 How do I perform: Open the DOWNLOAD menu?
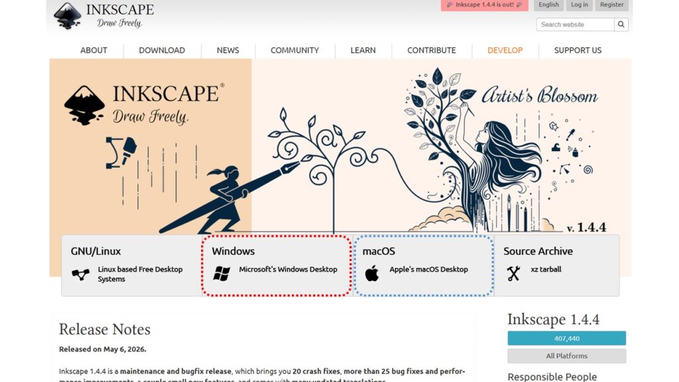162,50
